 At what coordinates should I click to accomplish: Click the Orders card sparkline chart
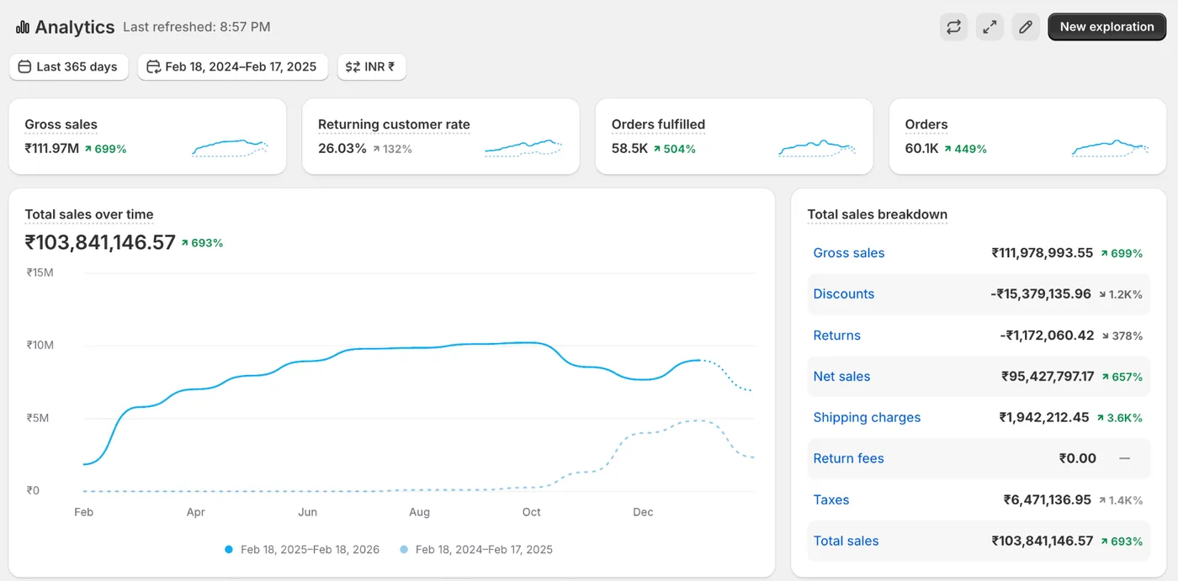click(1110, 148)
